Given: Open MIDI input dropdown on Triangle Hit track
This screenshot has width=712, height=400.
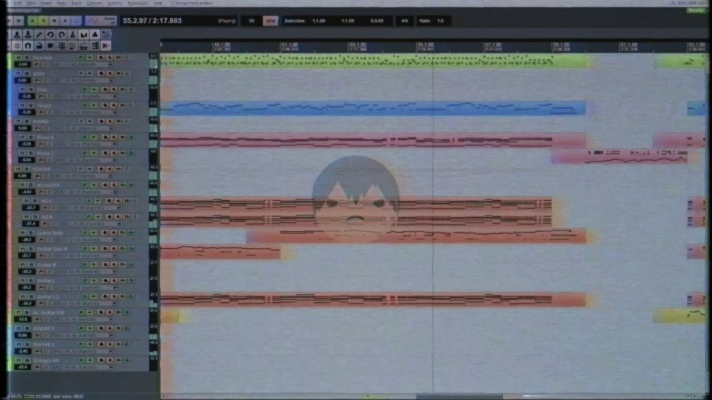Looking at the screenshot, I should [x=83, y=367].
